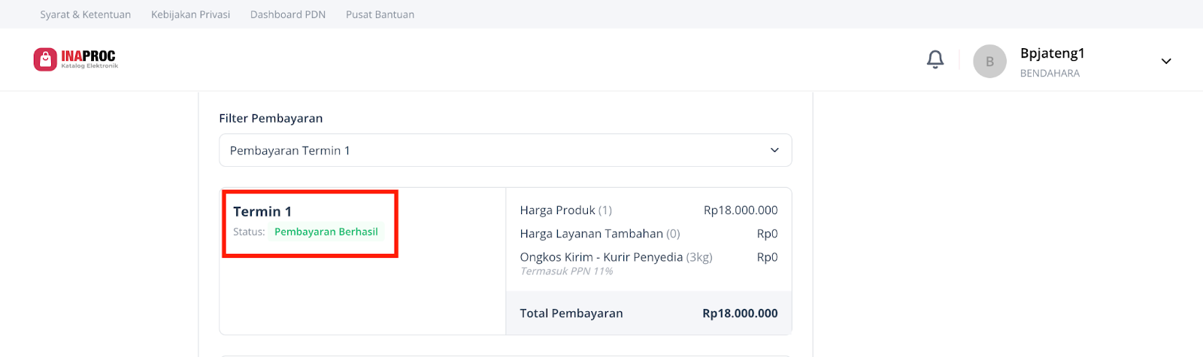Open Syarat & Ketentuan link
This screenshot has height=357, width=1203.
coord(85,14)
